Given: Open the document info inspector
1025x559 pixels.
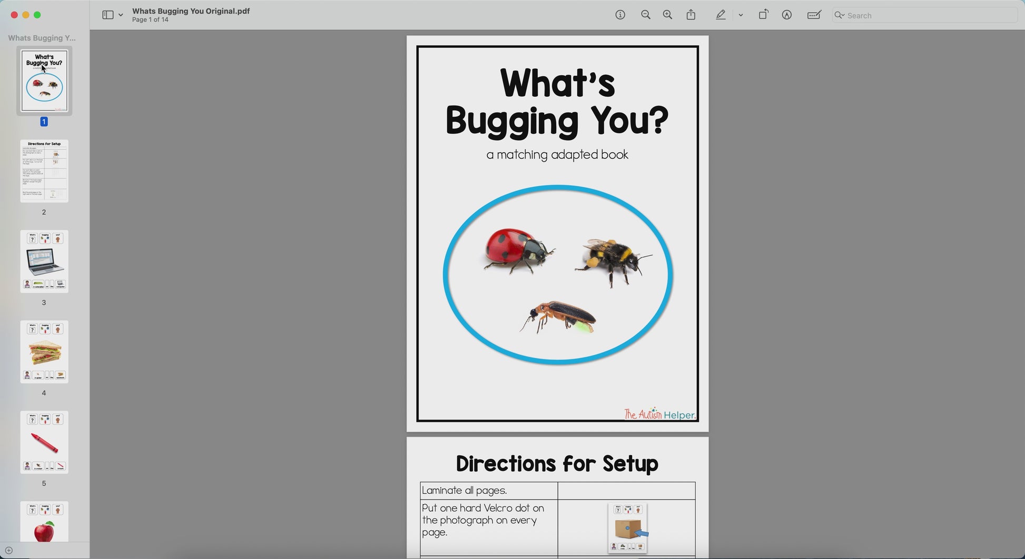Looking at the screenshot, I should 620,15.
